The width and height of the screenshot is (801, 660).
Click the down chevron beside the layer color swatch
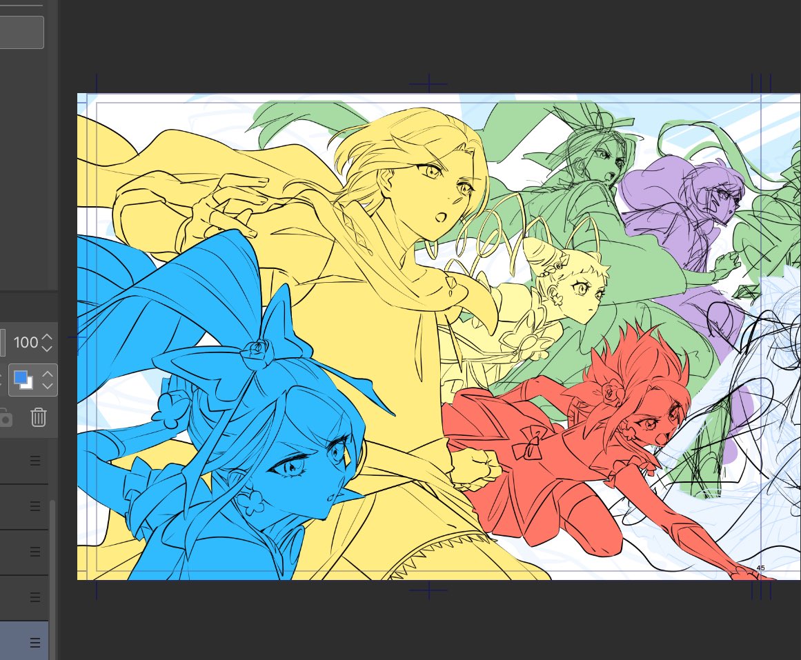click(x=48, y=386)
